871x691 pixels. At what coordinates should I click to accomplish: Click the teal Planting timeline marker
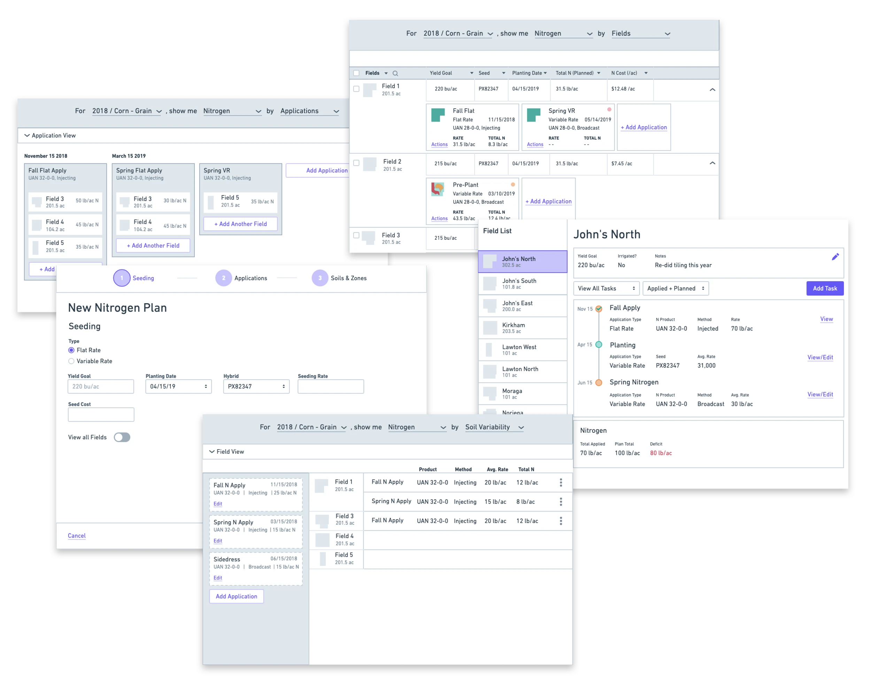(x=599, y=345)
